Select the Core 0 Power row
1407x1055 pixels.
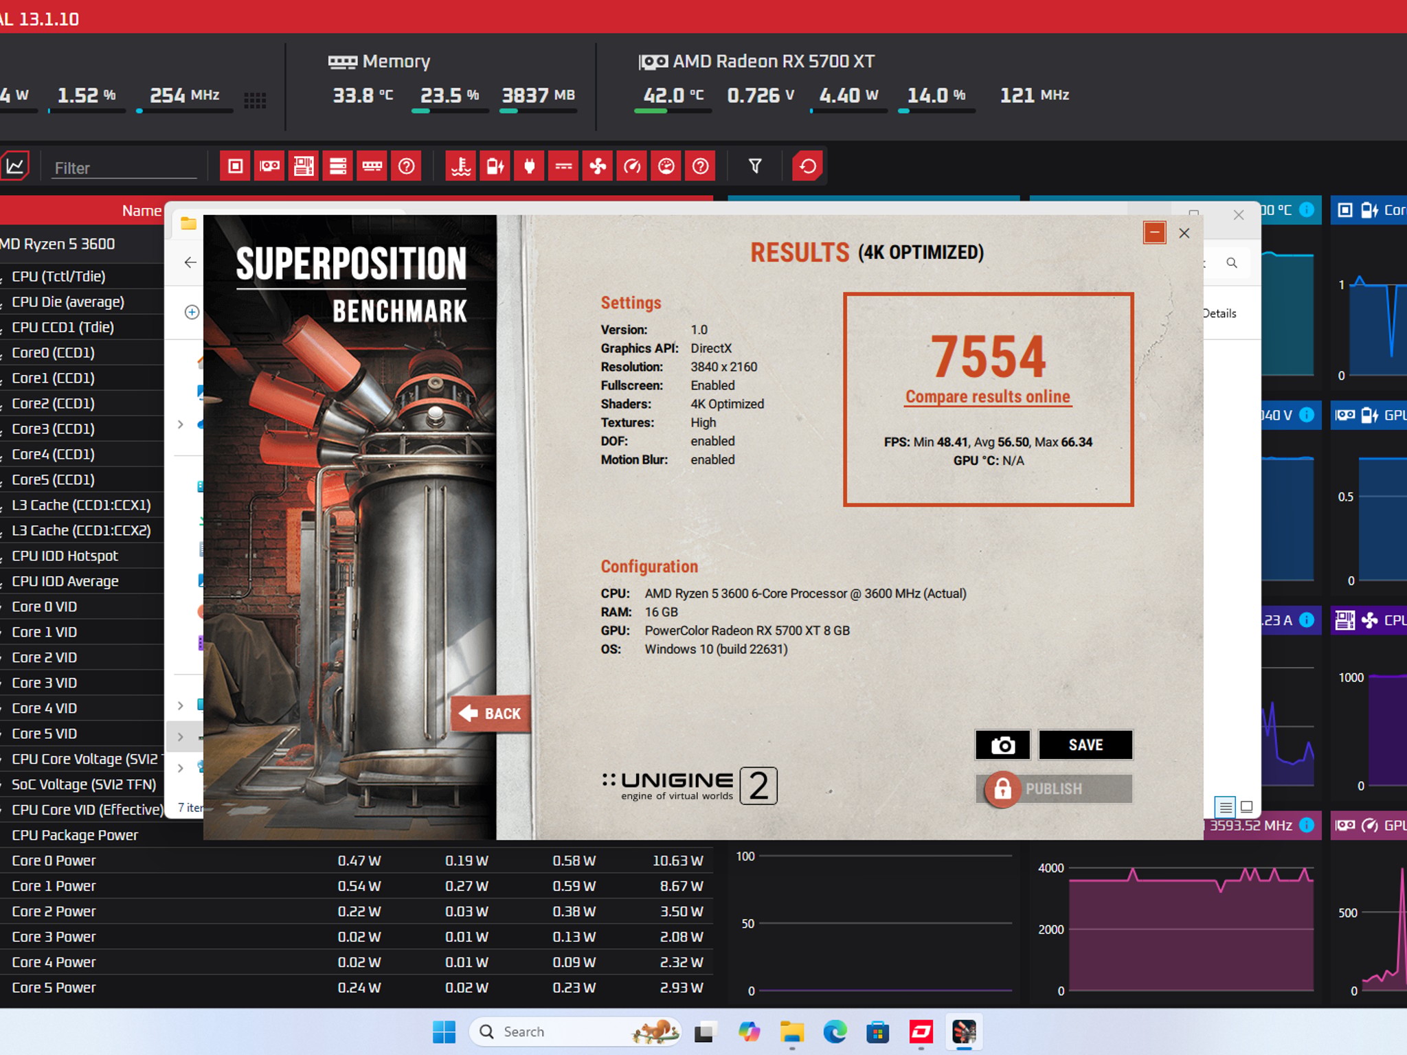coord(357,861)
